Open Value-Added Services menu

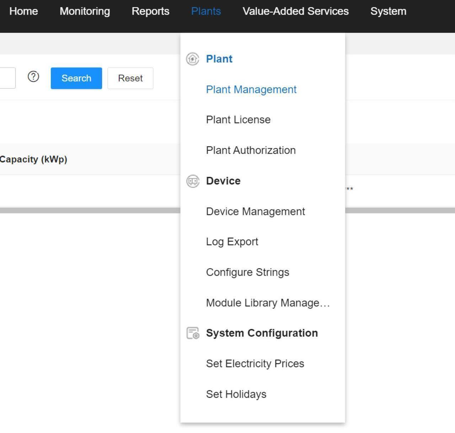pyautogui.click(x=295, y=11)
